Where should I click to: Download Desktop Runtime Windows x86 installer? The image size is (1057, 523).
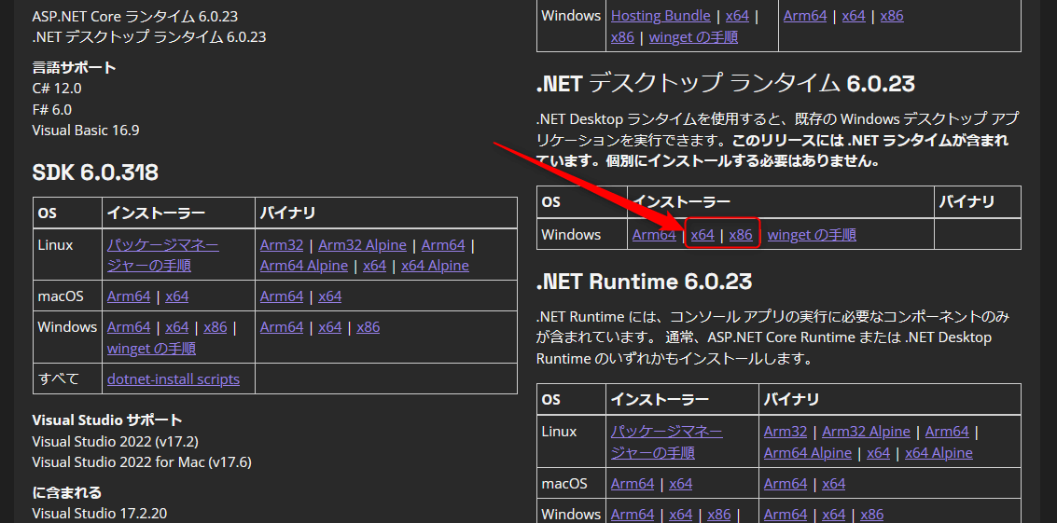coord(741,235)
